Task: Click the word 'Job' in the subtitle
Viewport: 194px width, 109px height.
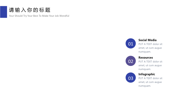Action: [x=56, y=16]
